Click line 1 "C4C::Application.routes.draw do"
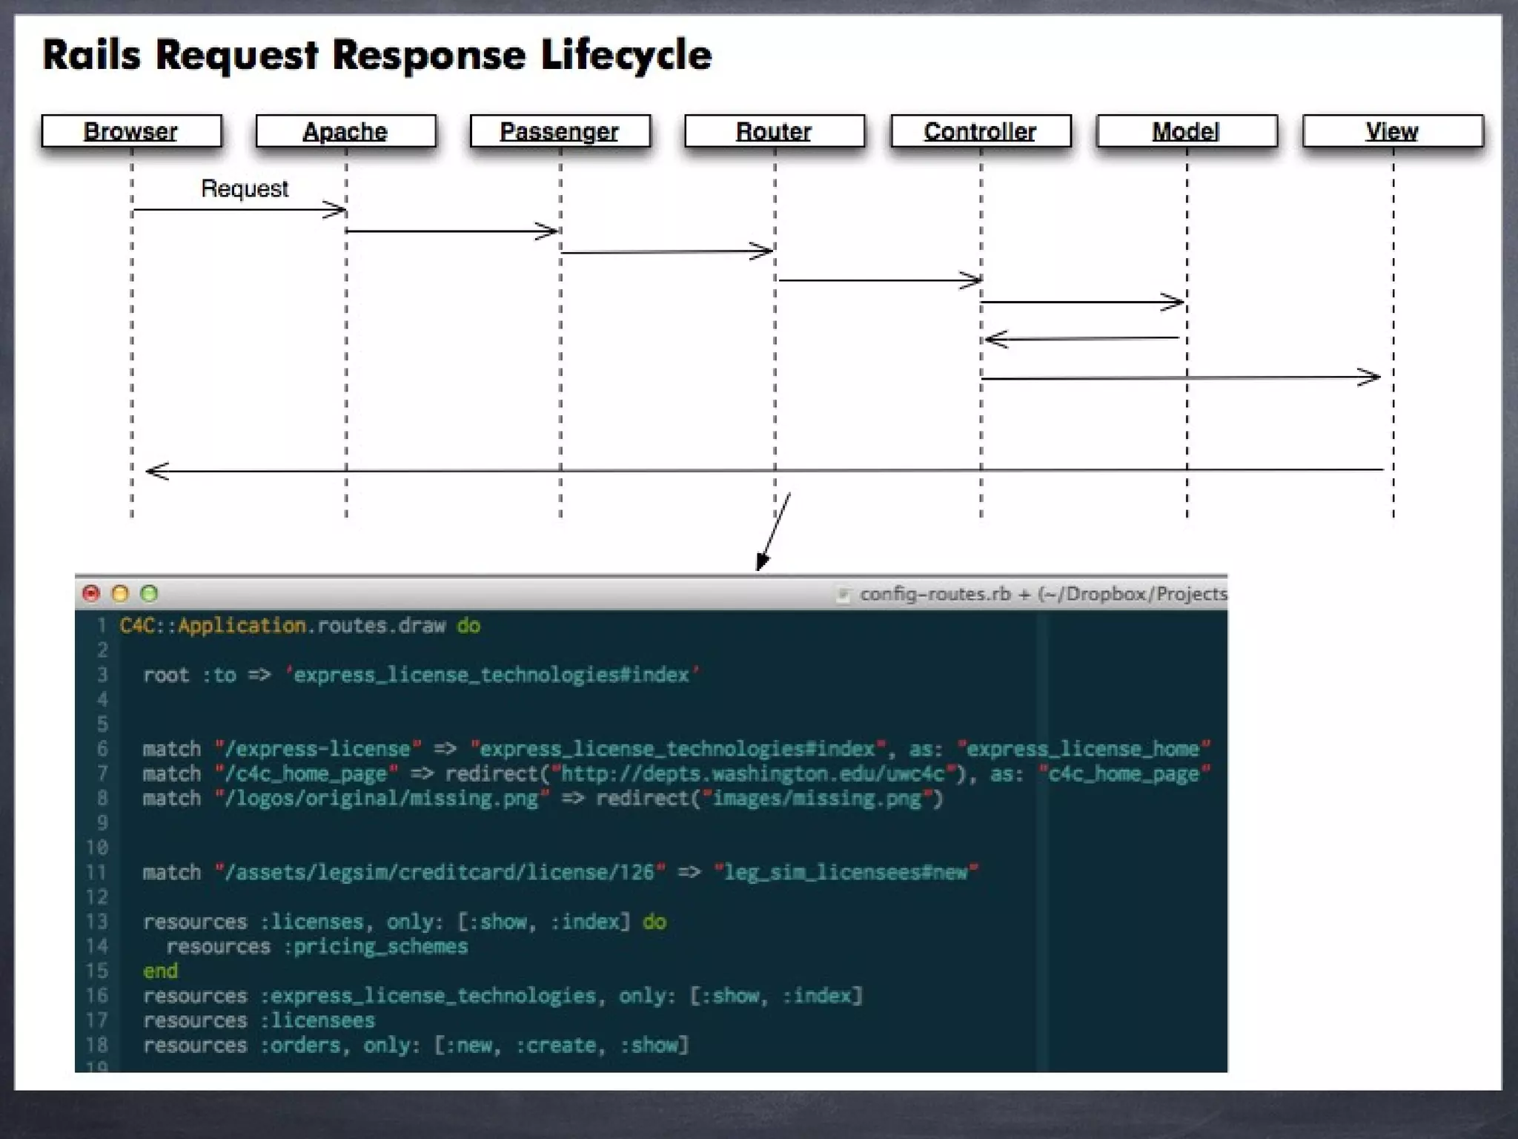Image resolution: width=1518 pixels, height=1139 pixels. [300, 626]
